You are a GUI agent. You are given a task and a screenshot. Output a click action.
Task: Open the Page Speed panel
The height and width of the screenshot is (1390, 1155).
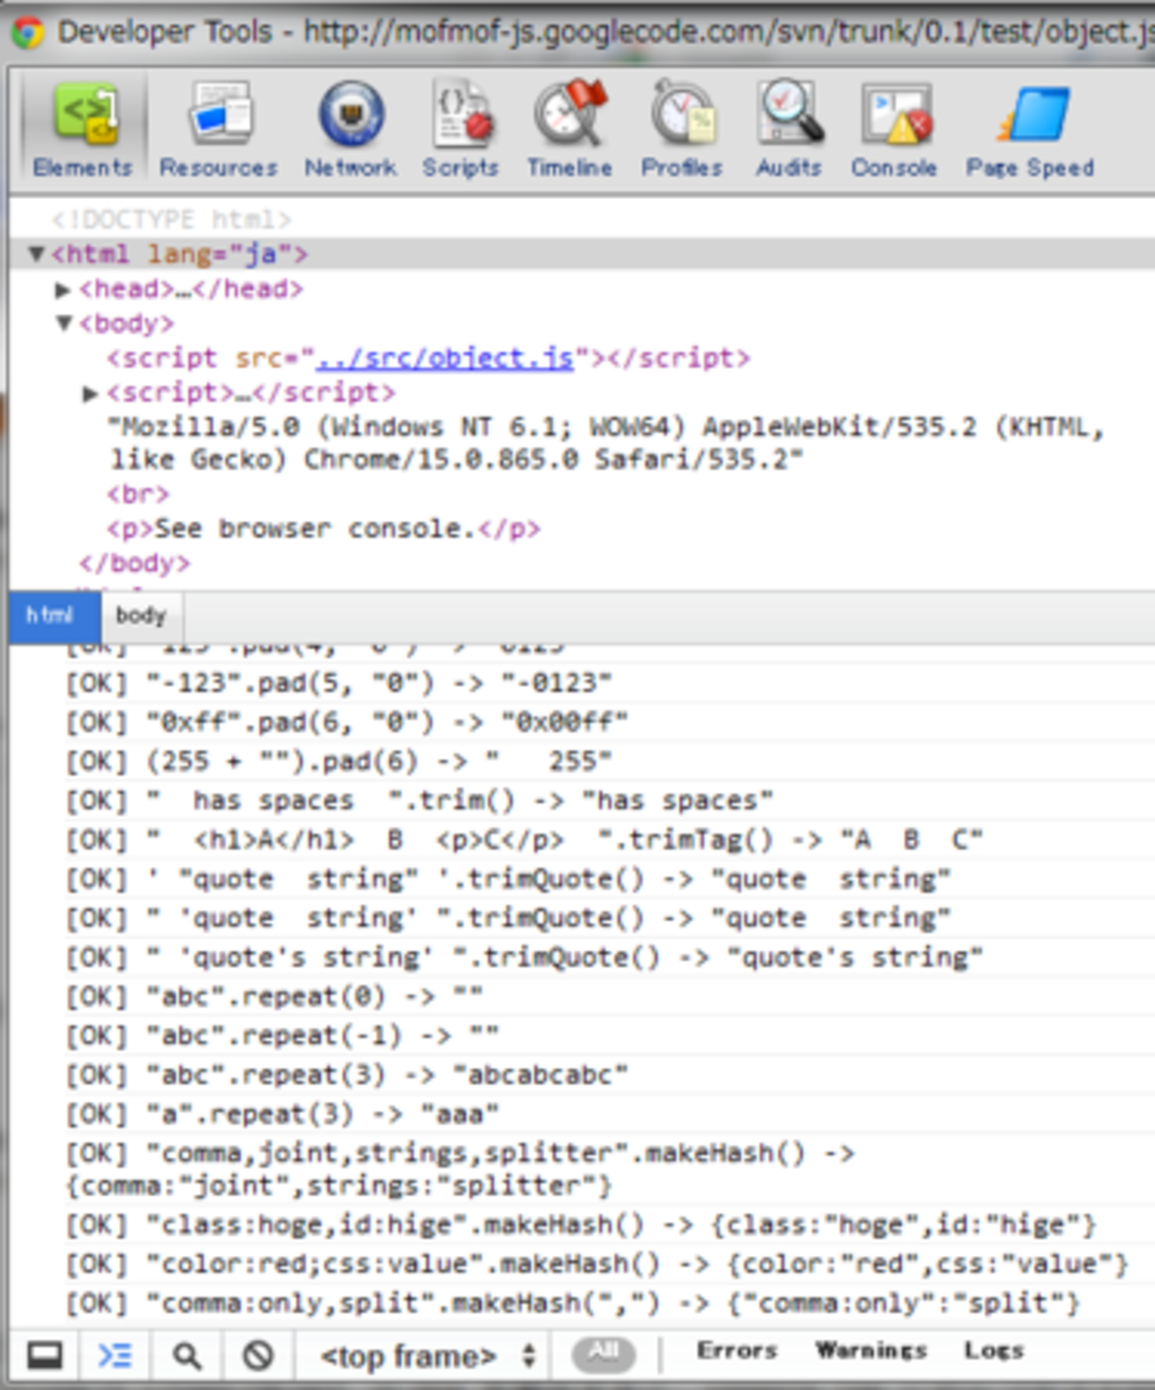pyautogui.click(x=1031, y=129)
